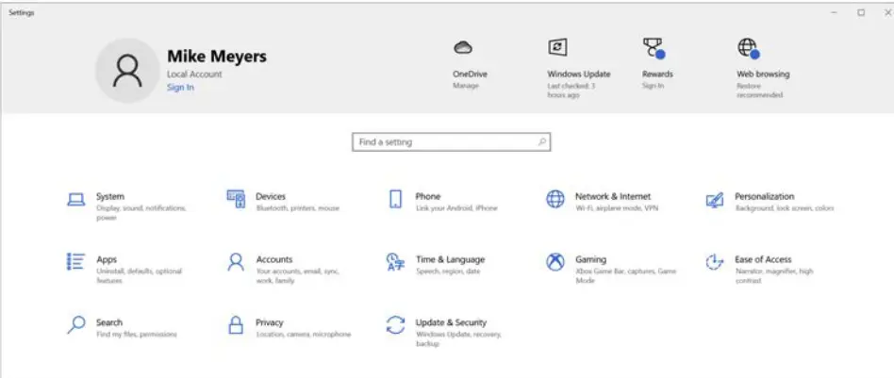
Task: Open the Privacy padlock icon
Action: (x=236, y=325)
